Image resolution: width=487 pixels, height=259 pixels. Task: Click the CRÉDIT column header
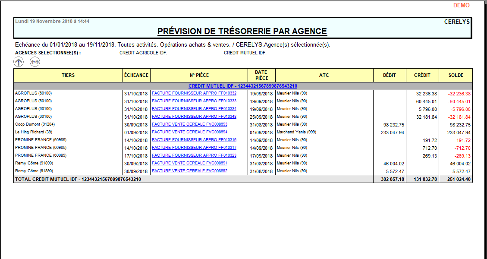pos(422,75)
